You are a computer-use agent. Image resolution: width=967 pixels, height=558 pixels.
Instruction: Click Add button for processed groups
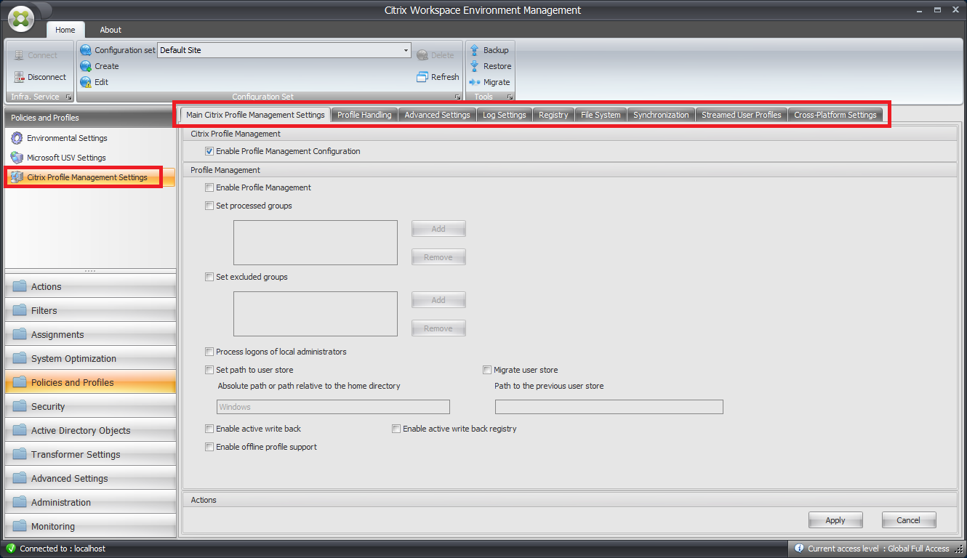coord(438,229)
